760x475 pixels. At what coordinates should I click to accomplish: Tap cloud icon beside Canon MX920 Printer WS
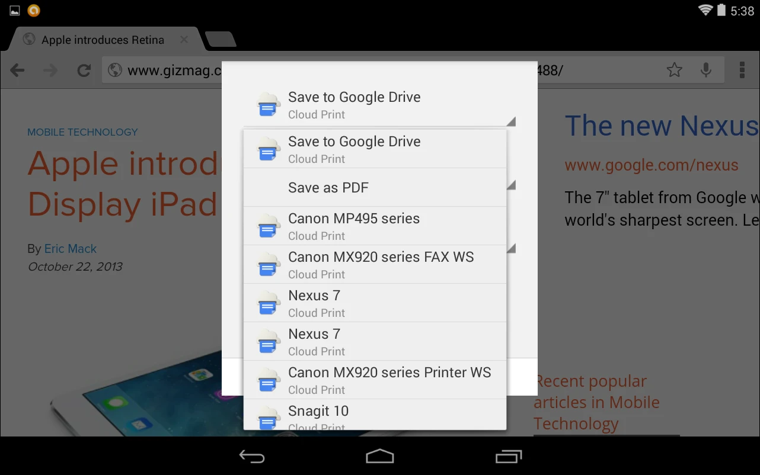[268, 380]
